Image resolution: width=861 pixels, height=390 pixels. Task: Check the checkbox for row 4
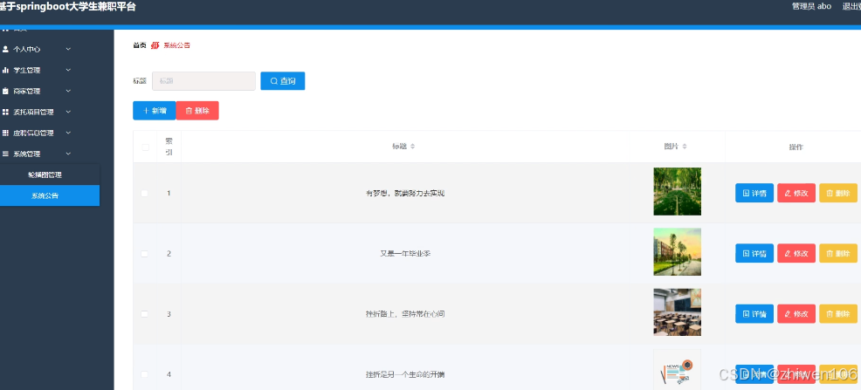(x=145, y=374)
